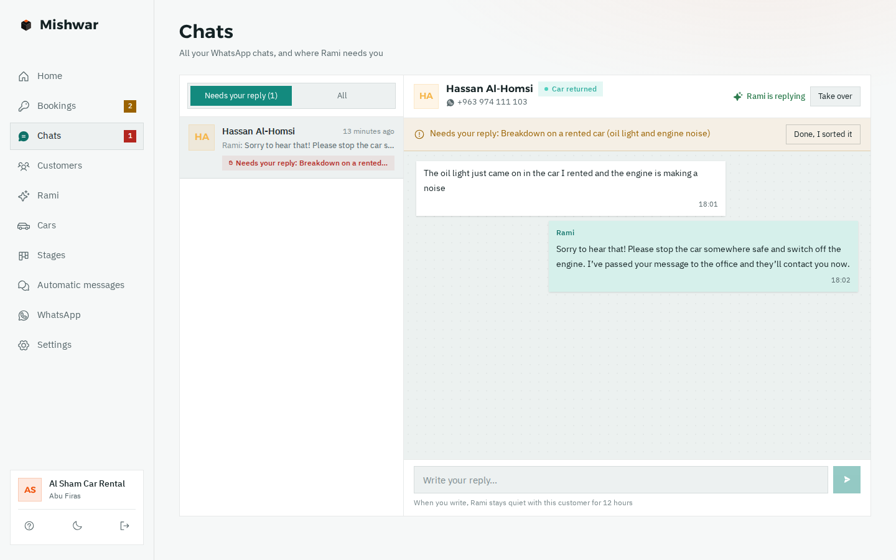Open Home from the sidebar
The height and width of the screenshot is (560, 896).
pyautogui.click(x=77, y=76)
